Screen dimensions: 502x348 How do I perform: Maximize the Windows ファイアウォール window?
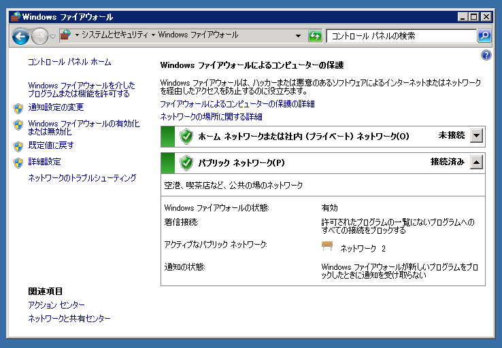(474, 16)
